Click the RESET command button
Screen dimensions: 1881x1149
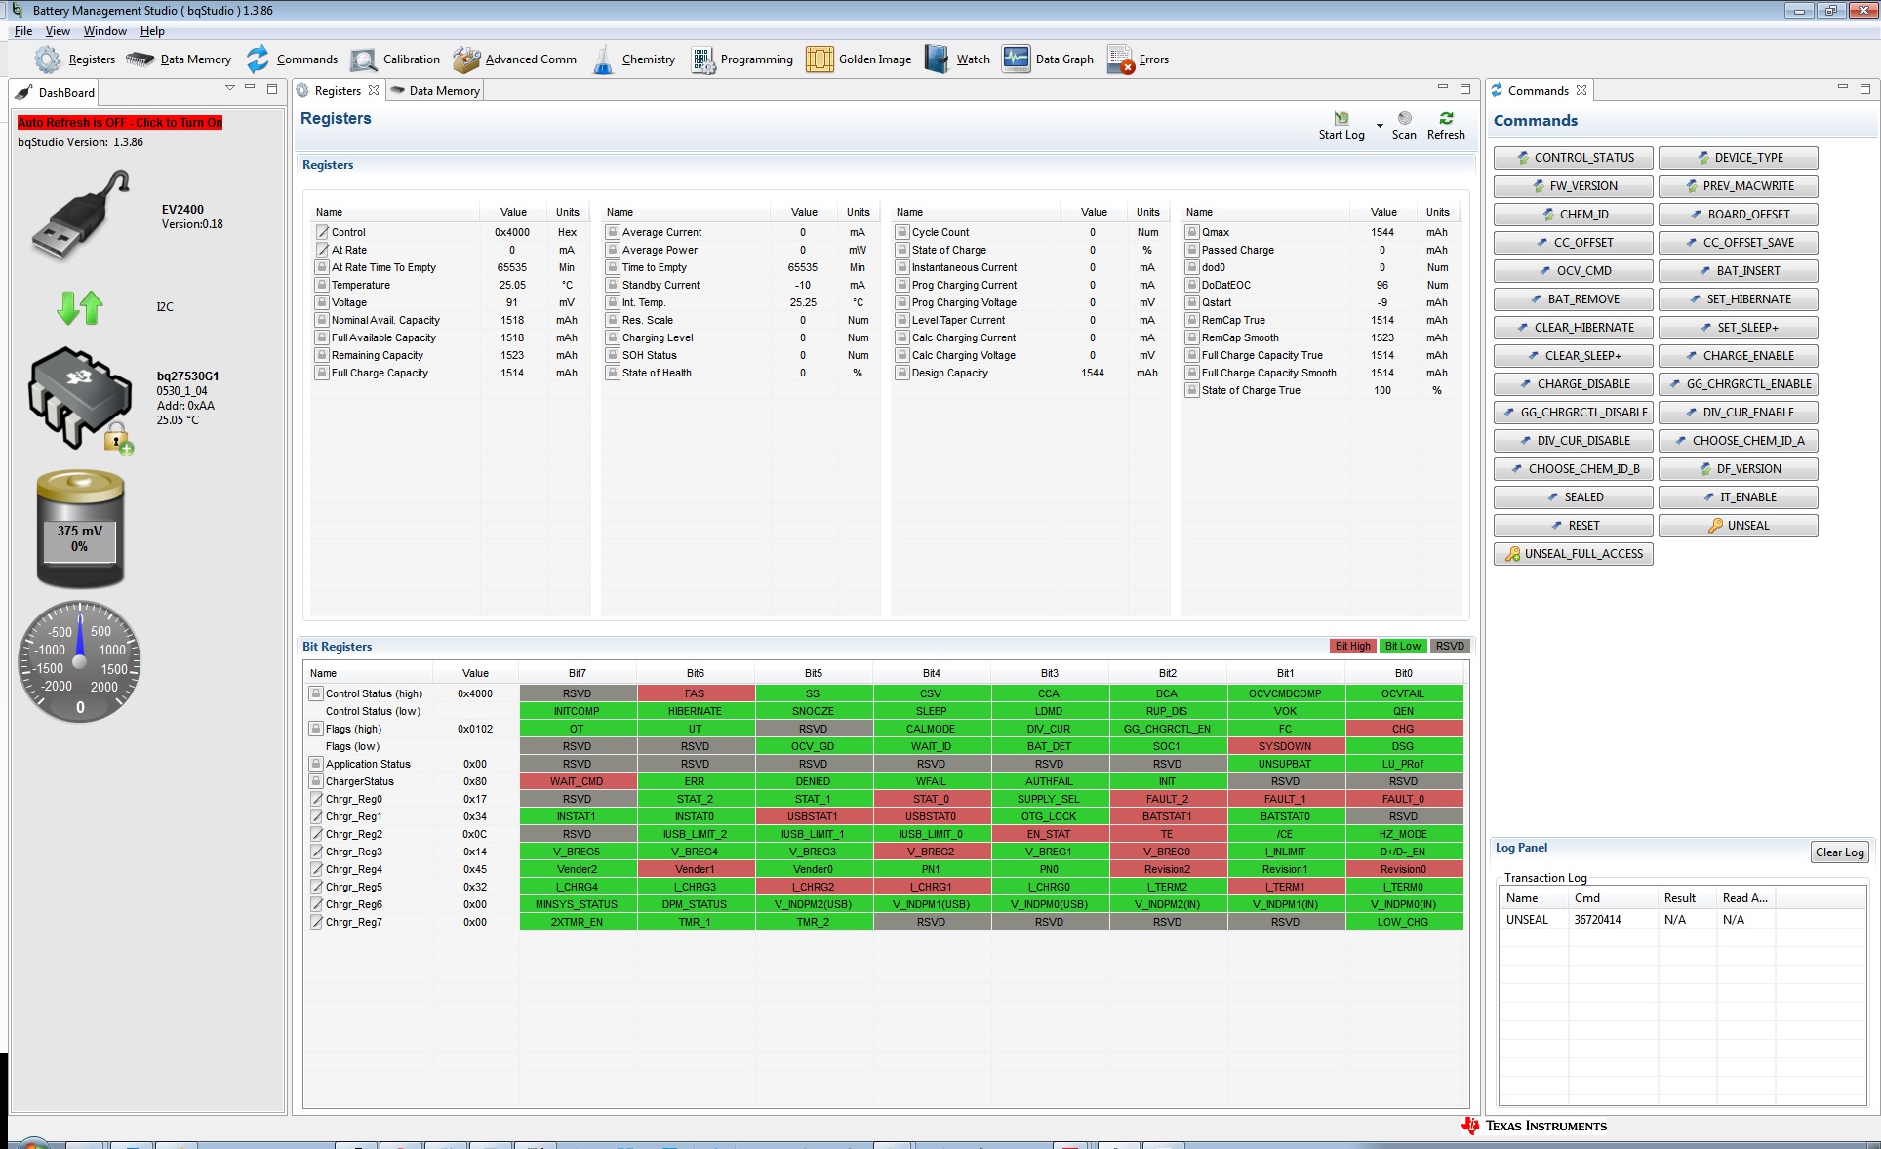click(1573, 526)
